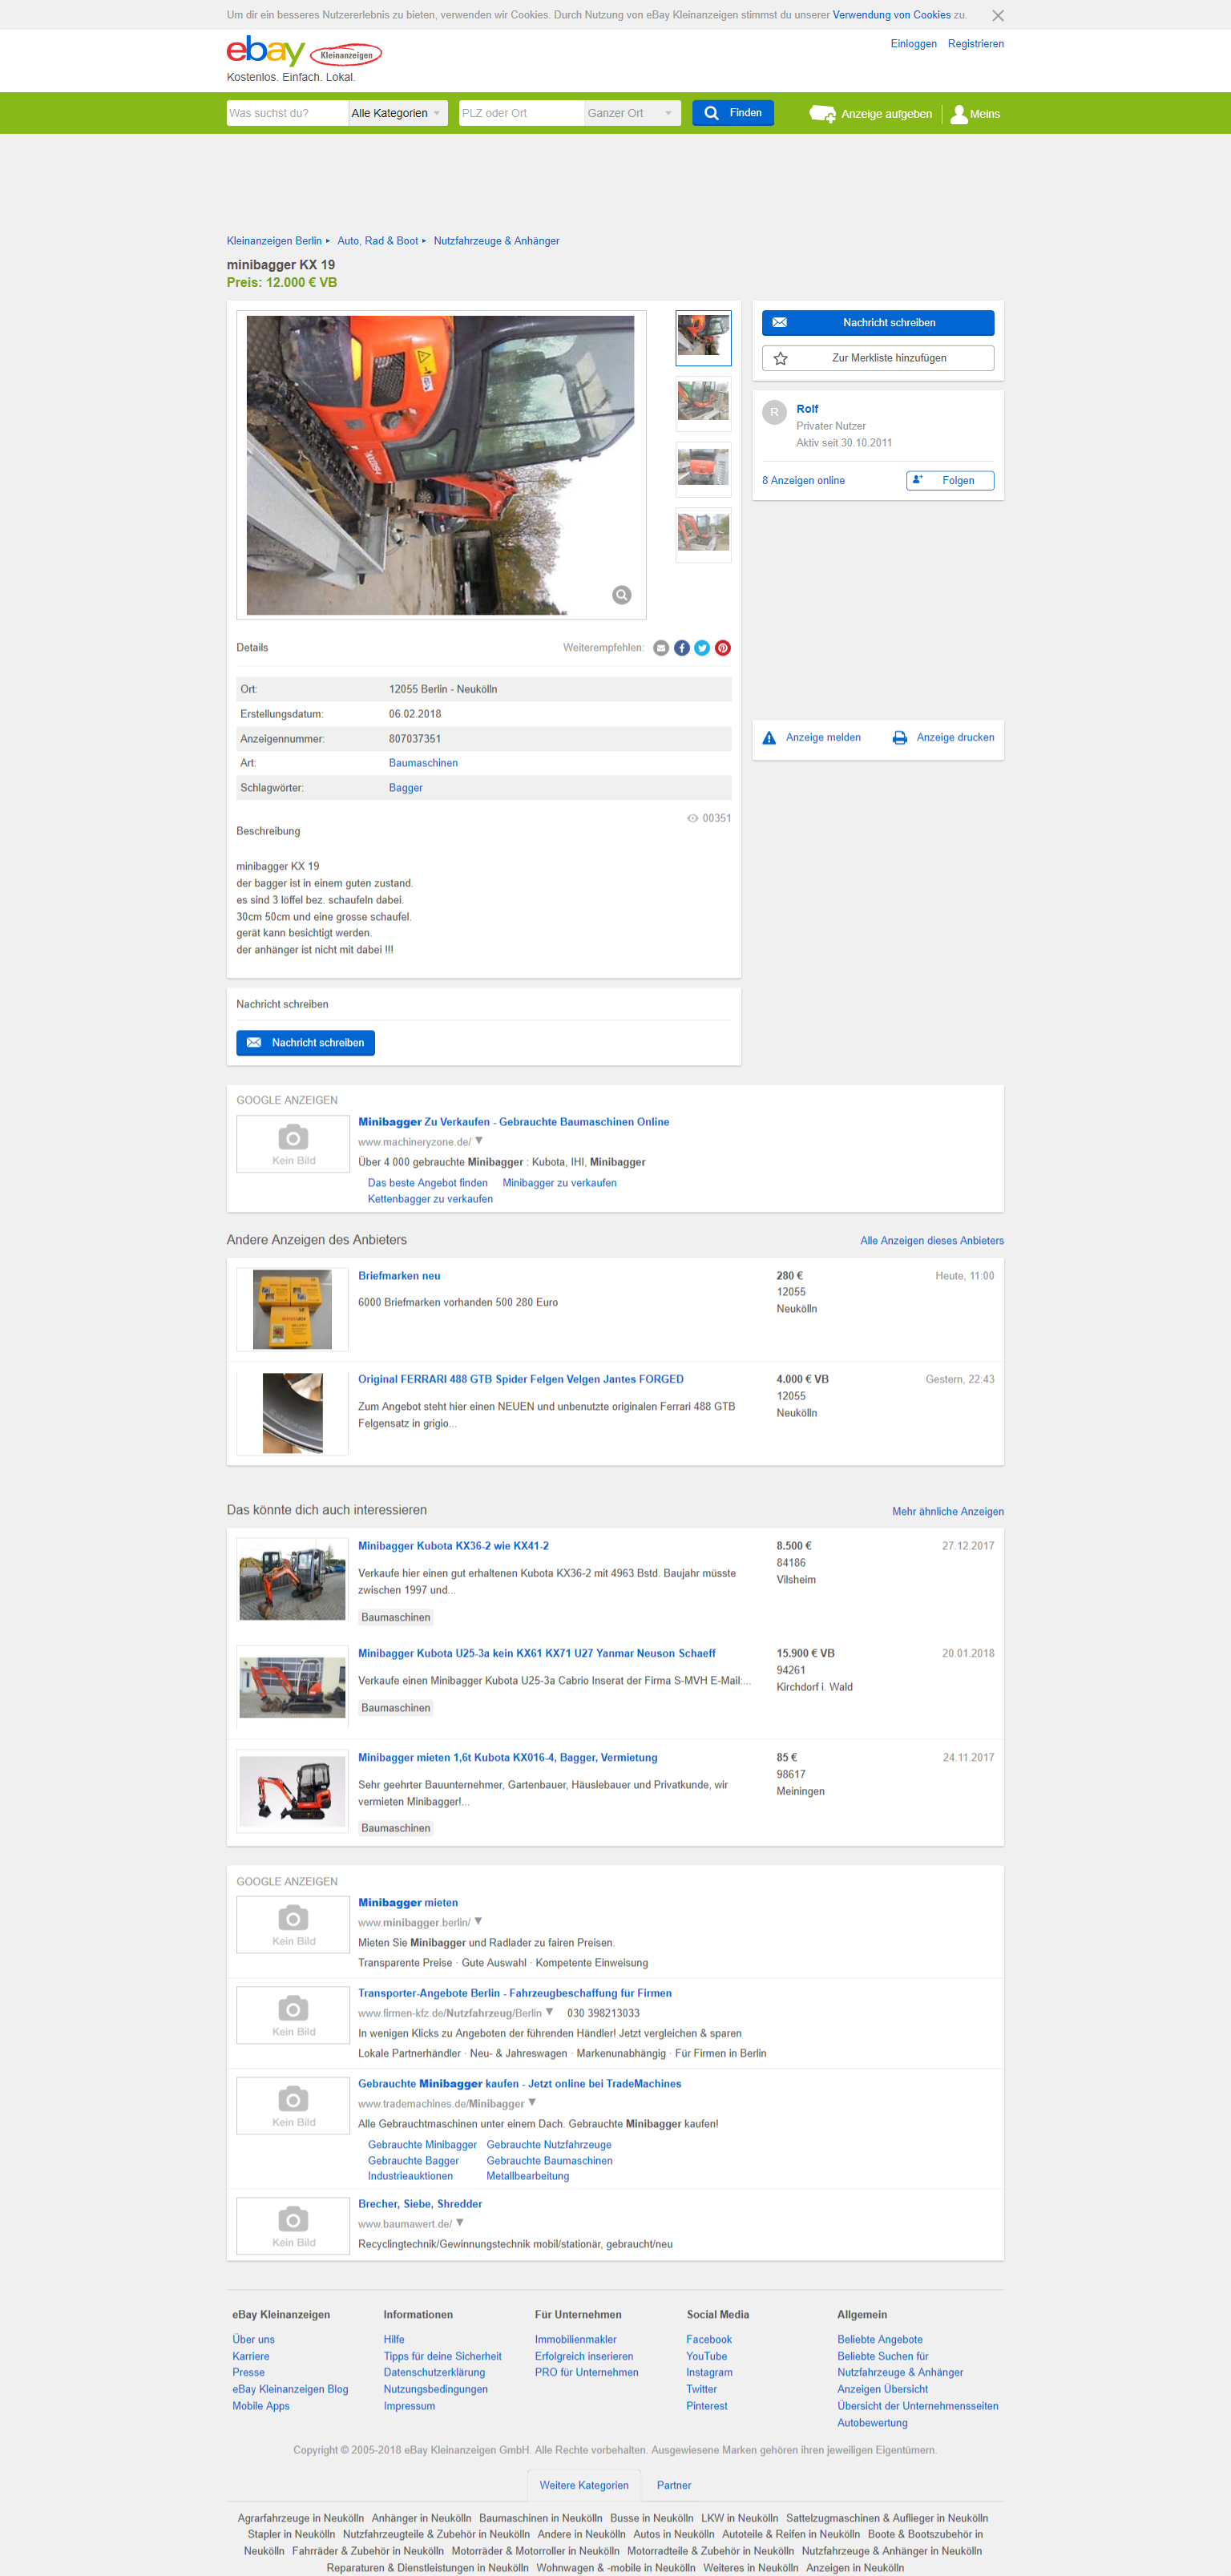This screenshot has height=2576, width=1231.
Task: Select first excavator thumbnail image
Action: coord(703,338)
